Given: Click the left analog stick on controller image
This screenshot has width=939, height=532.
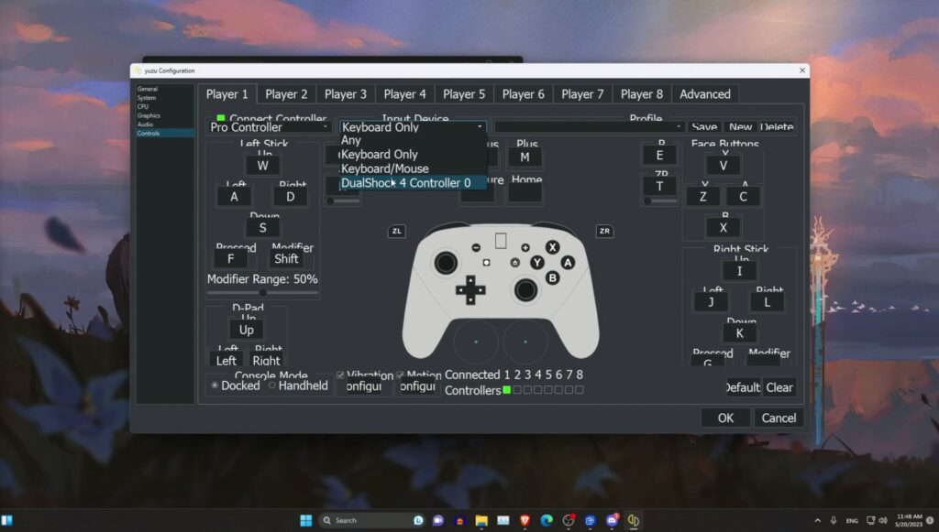Looking at the screenshot, I should pos(446,263).
